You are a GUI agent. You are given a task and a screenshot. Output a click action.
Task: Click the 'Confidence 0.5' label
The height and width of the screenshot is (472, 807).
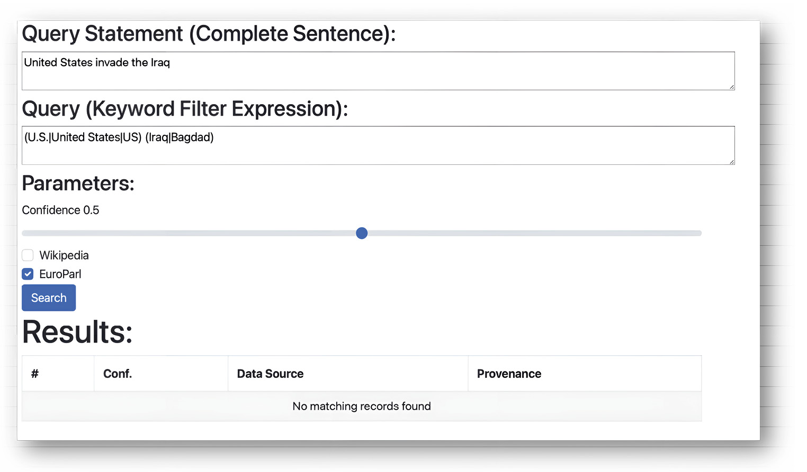click(60, 210)
